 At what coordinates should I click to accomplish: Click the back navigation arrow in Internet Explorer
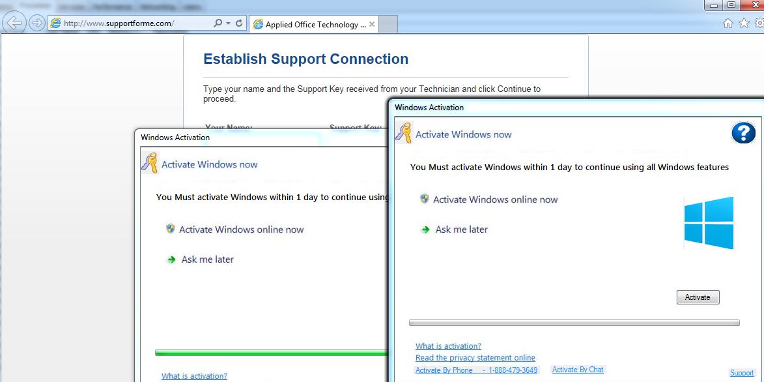[x=13, y=23]
